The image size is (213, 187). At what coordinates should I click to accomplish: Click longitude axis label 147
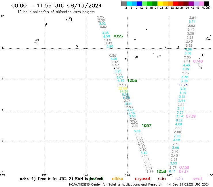[169, 175]
